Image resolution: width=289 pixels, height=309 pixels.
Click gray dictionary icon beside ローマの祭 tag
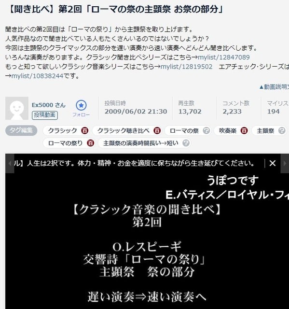[206, 131]
